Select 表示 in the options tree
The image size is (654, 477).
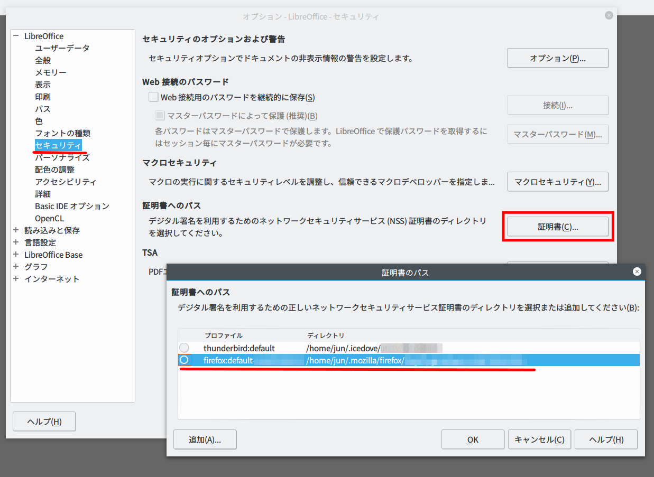point(43,85)
